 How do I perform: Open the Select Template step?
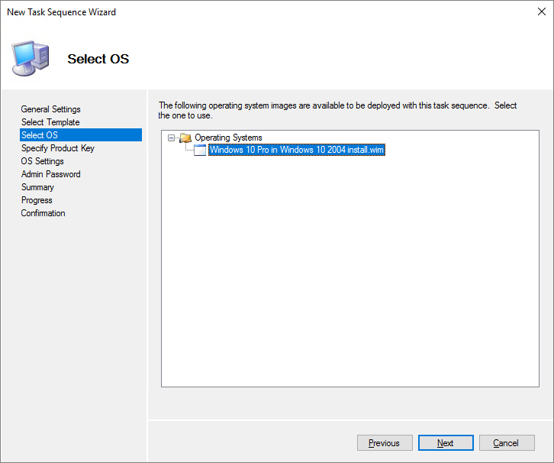pyautogui.click(x=50, y=122)
